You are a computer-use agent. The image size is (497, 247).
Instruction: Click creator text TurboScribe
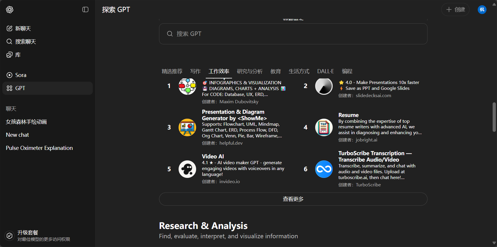click(368, 185)
